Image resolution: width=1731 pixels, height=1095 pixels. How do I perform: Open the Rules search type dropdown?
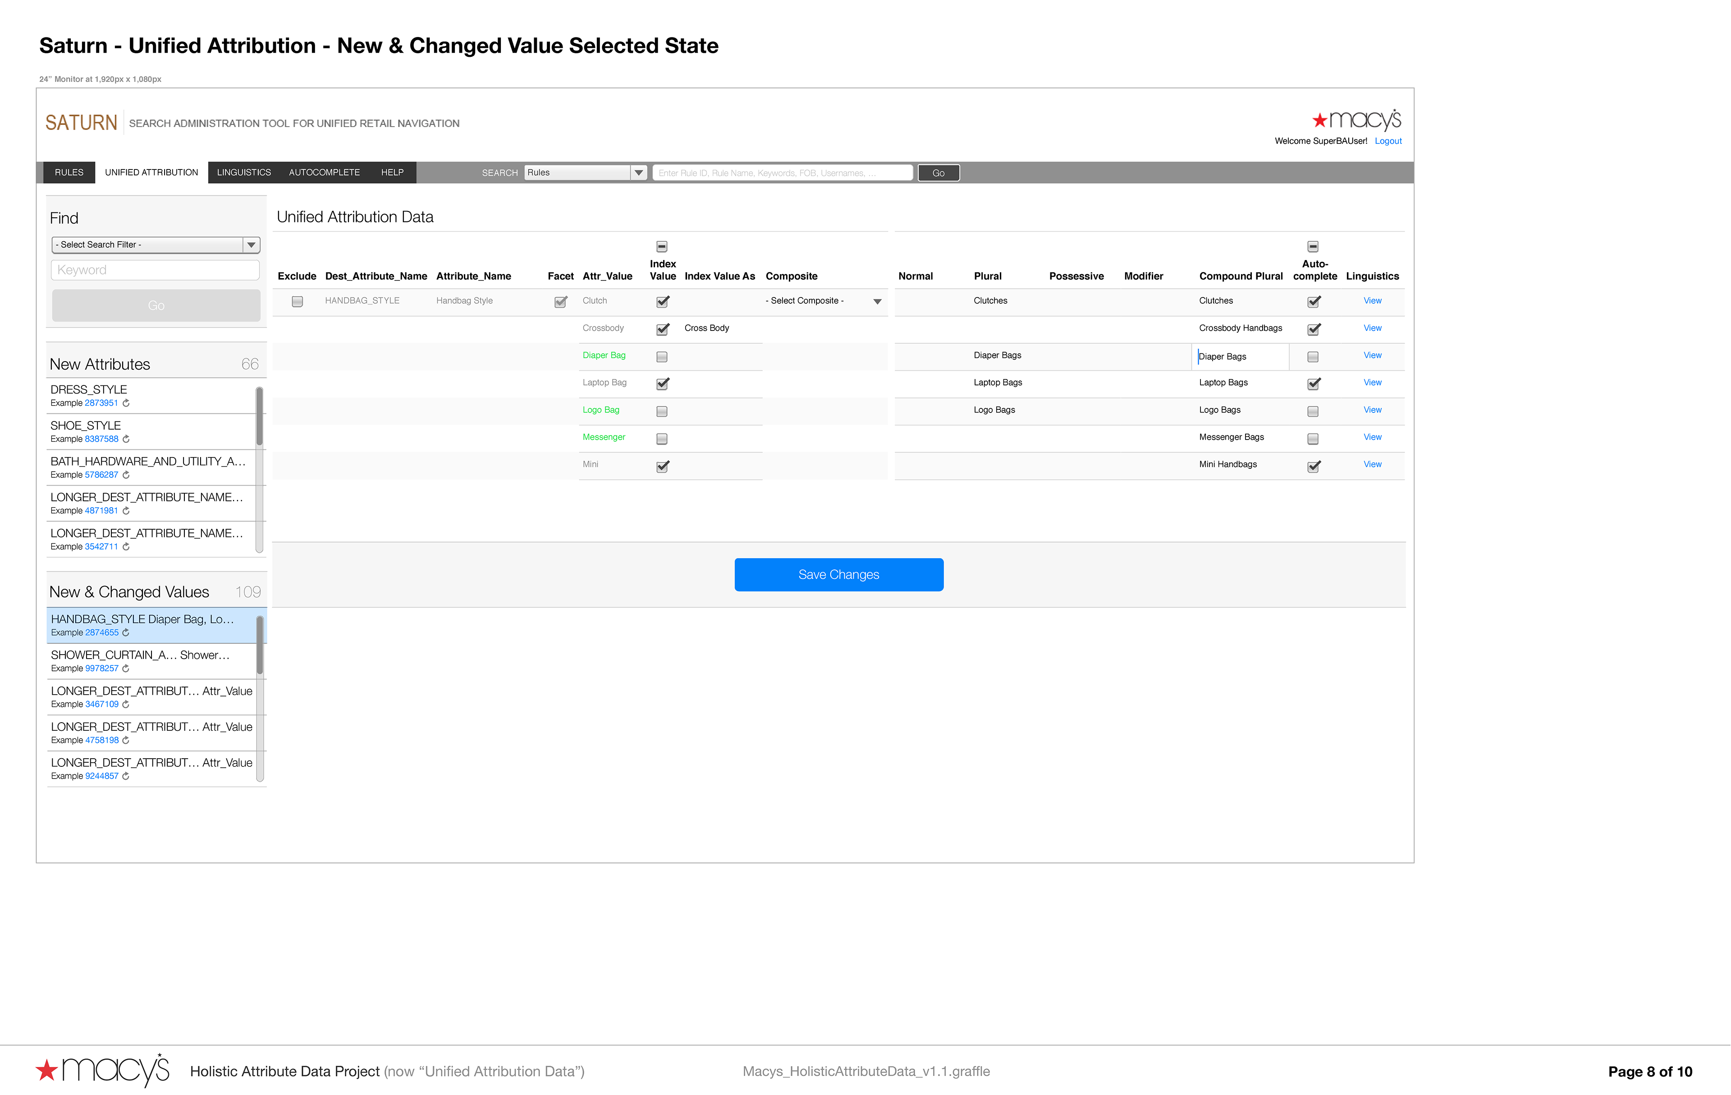pyautogui.click(x=638, y=173)
